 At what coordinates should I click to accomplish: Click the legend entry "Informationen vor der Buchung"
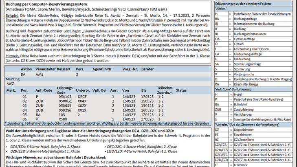[x=254, y=24]
